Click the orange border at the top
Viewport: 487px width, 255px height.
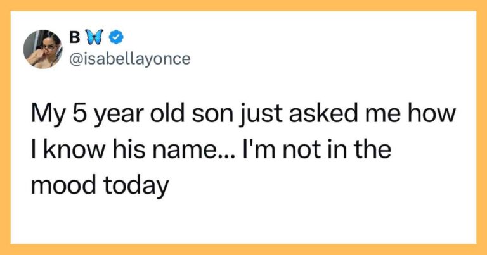[x=243, y=6]
